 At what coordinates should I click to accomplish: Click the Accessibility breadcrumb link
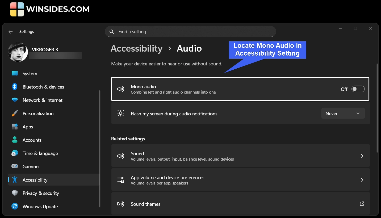click(x=136, y=49)
